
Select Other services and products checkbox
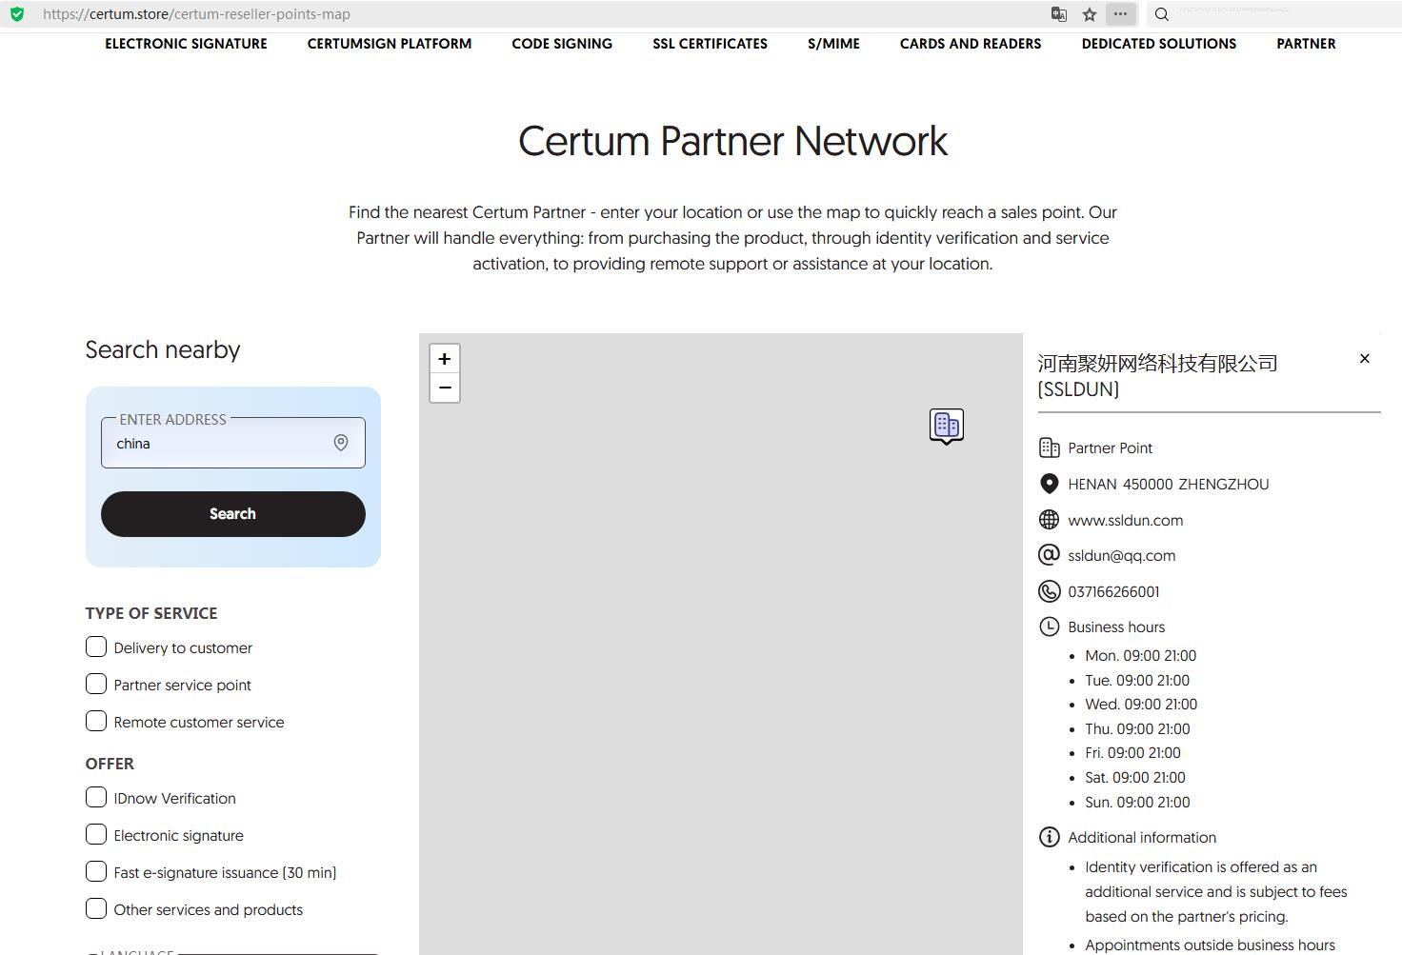pos(96,908)
